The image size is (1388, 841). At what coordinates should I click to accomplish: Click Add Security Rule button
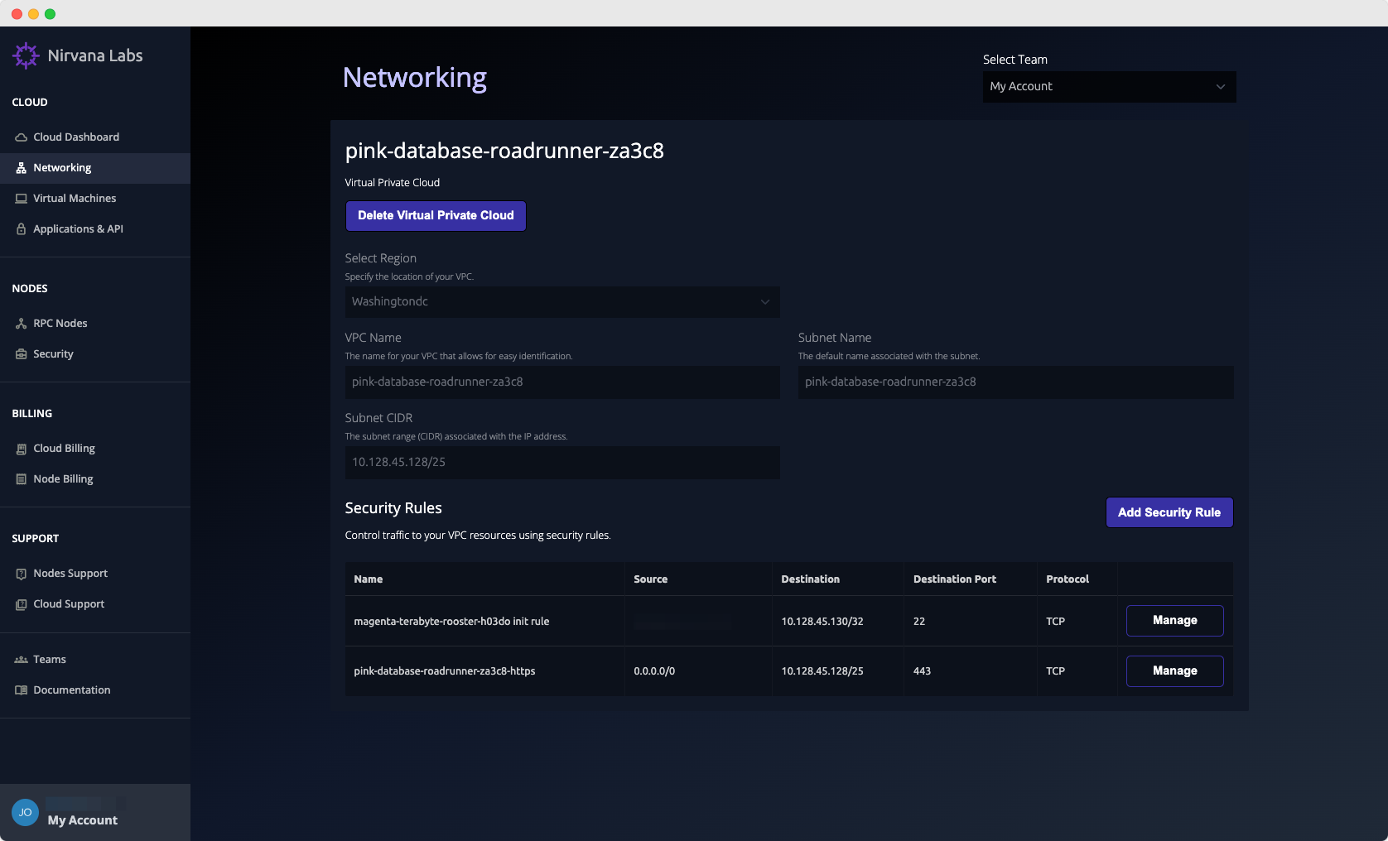coord(1169,512)
